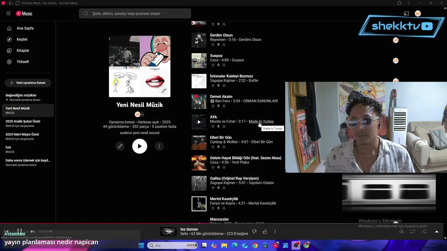Toggle shuffle in player bar
This screenshot has height=251, width=447.
pos(424,231)
